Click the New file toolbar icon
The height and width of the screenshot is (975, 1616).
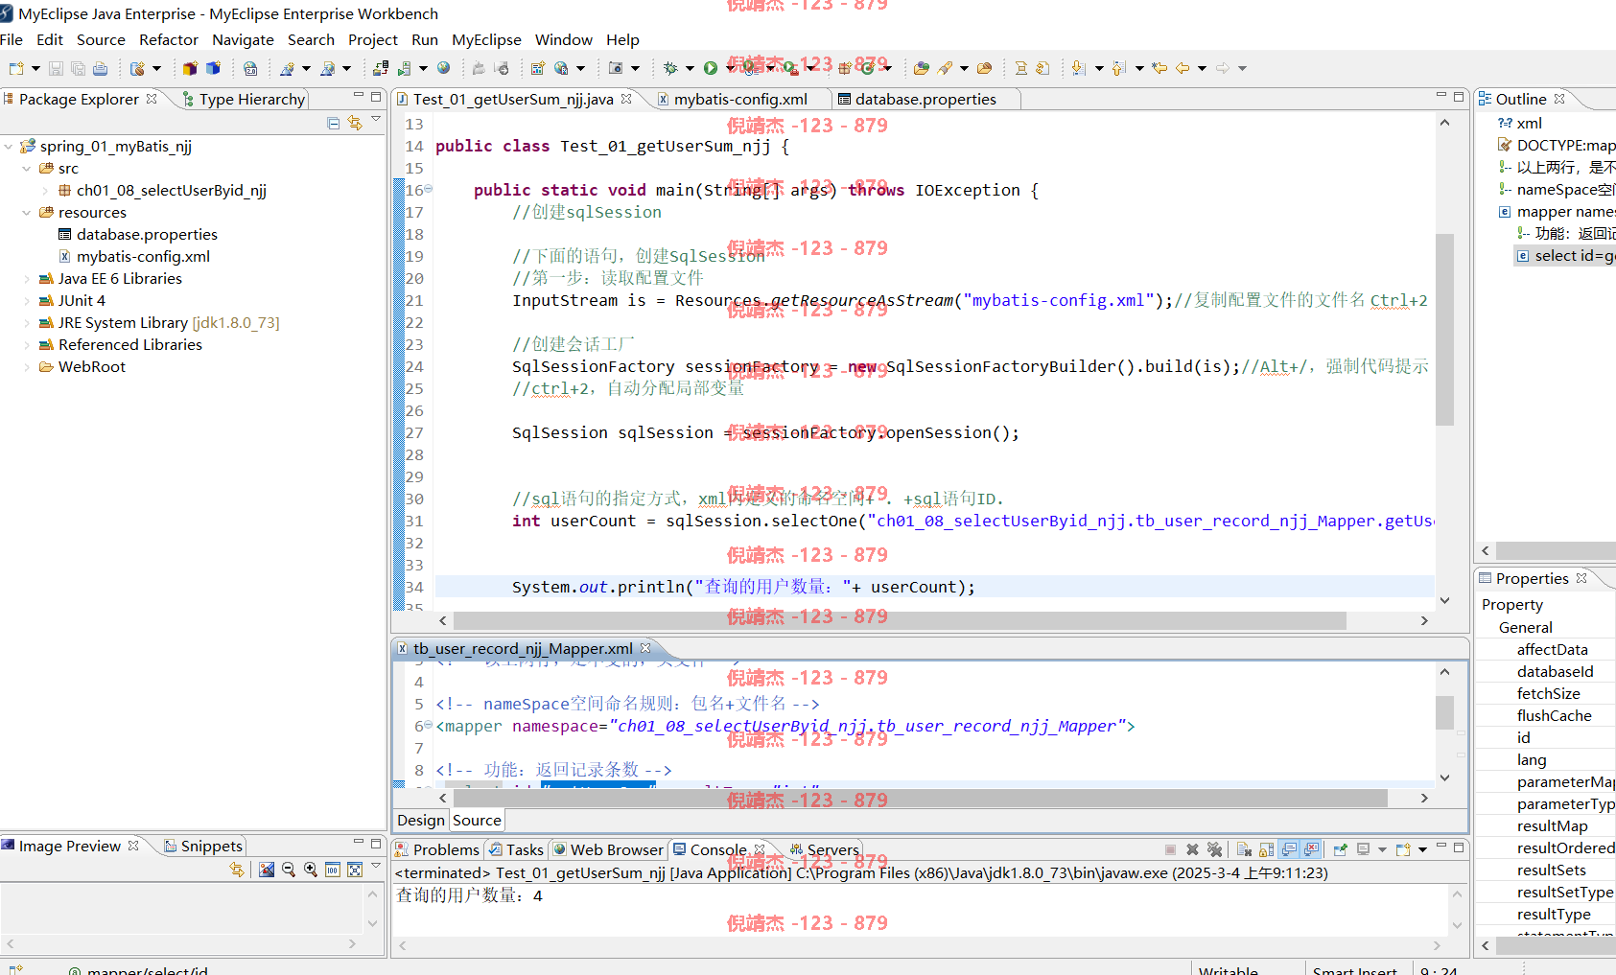[x=15, y=68]
